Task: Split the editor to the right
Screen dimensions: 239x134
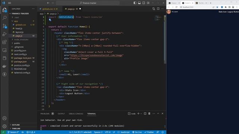Action: click(158, 9)
